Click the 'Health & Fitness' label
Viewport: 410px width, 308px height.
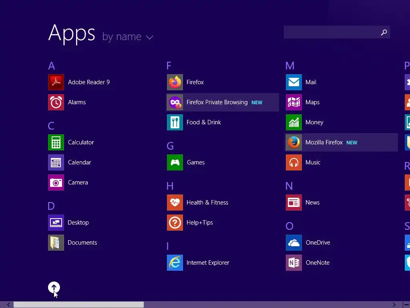(x=207, y=203)
